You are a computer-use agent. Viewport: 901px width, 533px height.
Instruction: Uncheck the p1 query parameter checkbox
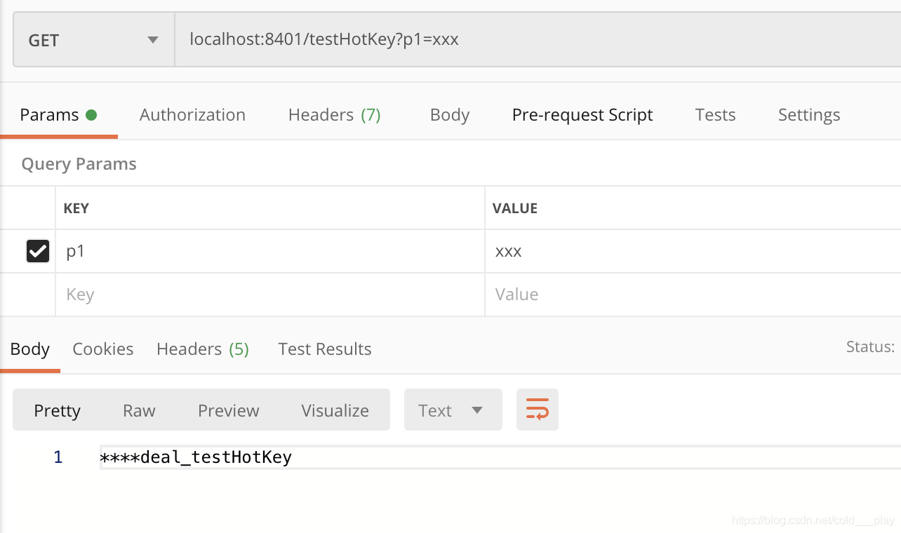(38, 250)
